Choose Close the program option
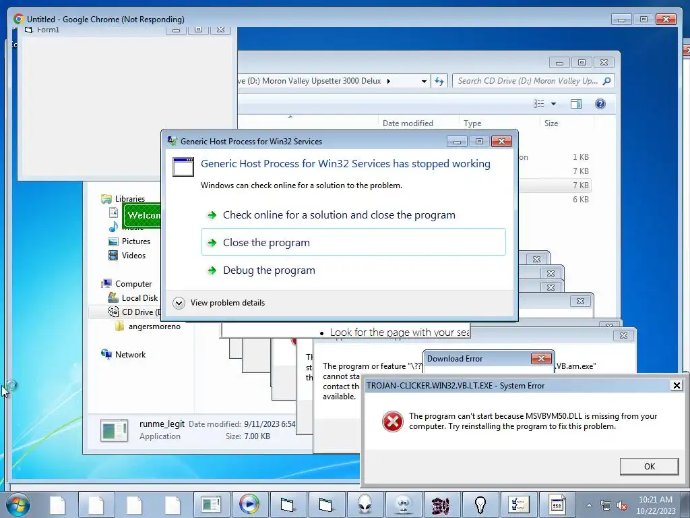 [x=353, y=242]
